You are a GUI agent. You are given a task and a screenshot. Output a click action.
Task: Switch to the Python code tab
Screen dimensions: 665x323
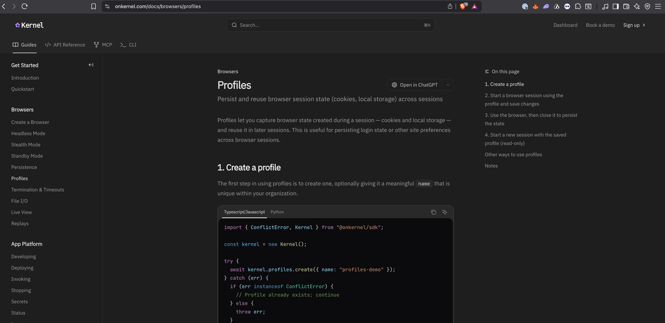[277, 212]
